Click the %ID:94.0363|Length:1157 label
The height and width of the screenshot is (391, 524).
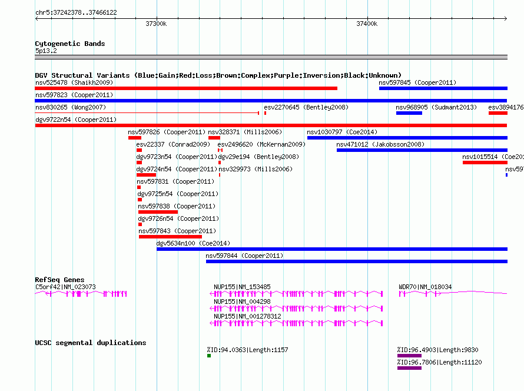(248, 350)
